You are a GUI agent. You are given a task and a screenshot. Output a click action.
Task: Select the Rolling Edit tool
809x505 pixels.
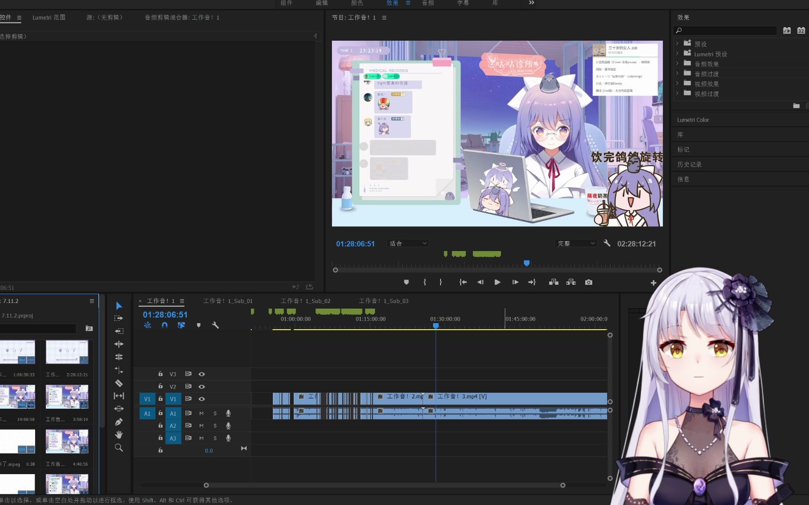119,357
